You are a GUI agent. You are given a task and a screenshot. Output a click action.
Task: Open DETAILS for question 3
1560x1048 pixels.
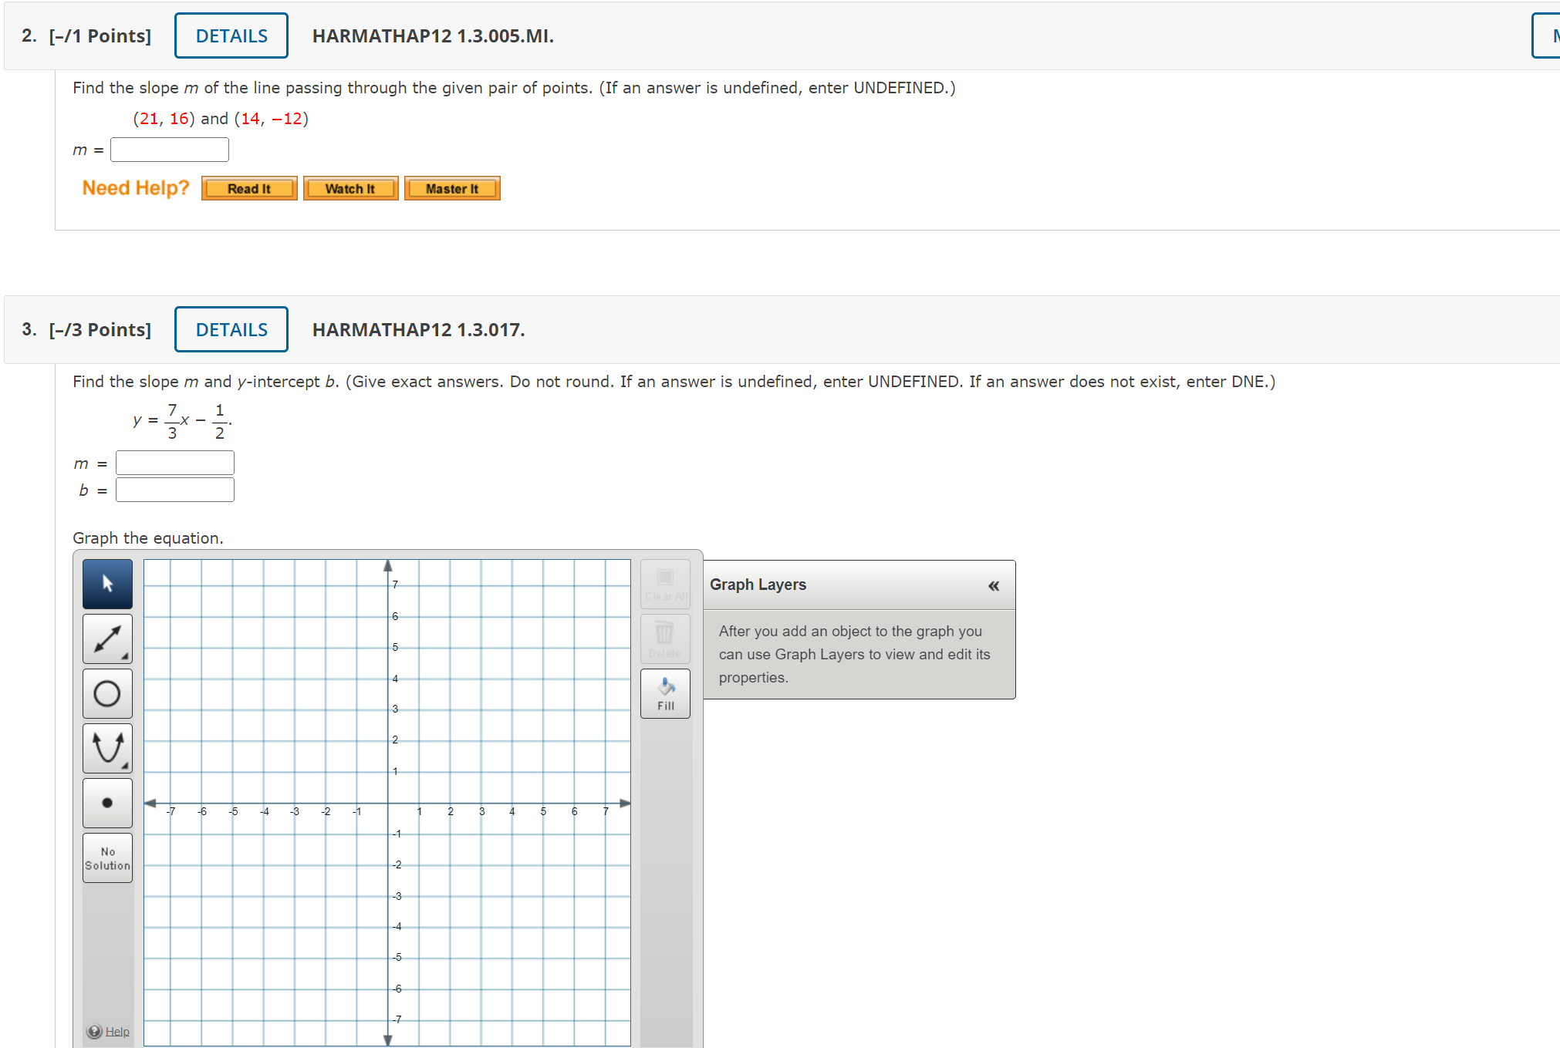[x=231, y=329]
